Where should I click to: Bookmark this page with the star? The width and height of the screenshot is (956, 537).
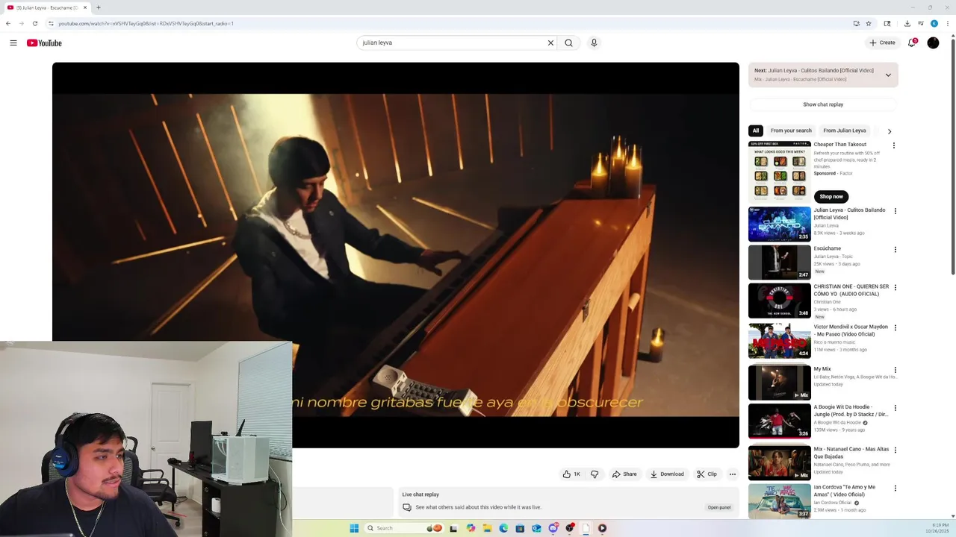(x=869, y=23)
